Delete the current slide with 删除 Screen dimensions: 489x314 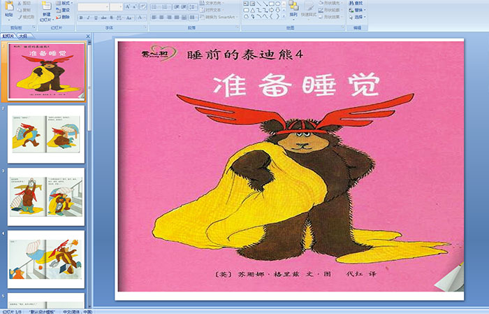tap(63, 17)
